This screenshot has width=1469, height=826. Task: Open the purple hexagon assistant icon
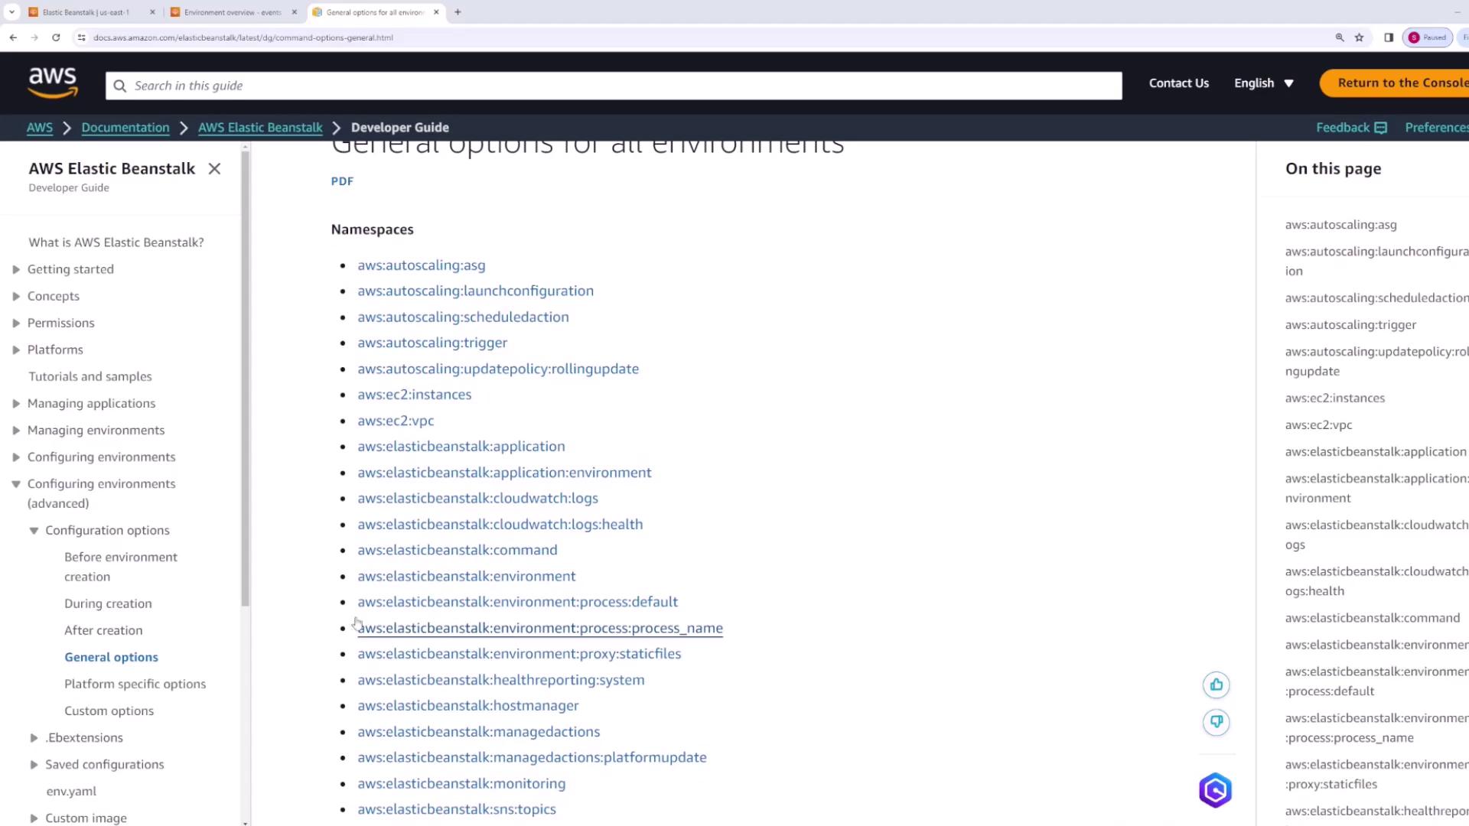tap(1215, 790)
